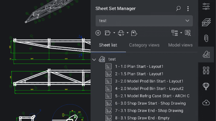Open the Attachments paperclip panel icon
Viewport: 216px width, 121px height.
click(206, 38)
